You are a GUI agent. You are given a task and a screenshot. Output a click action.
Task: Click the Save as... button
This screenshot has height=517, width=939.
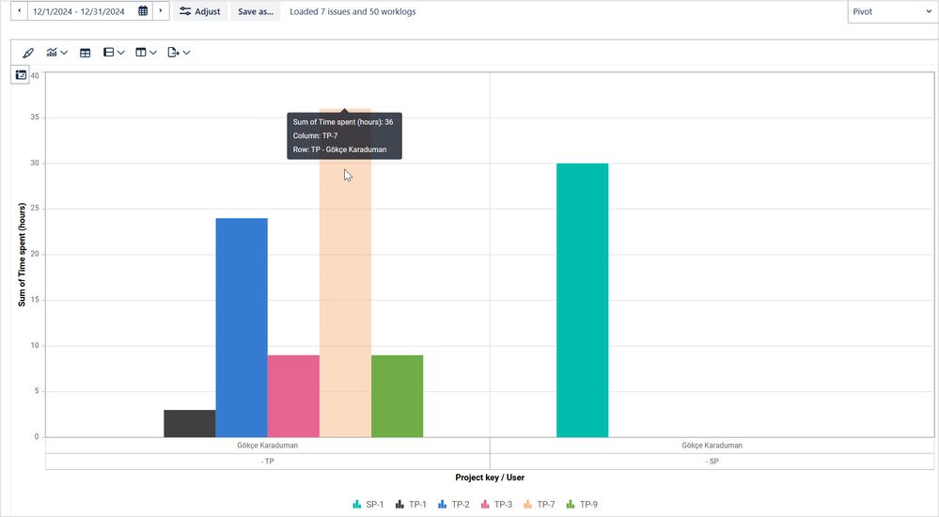click(255, 11)
